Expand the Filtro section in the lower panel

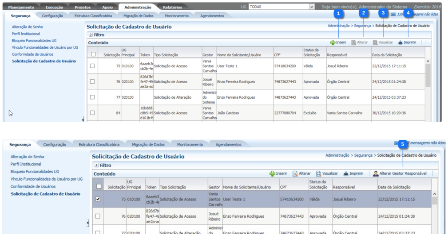tap(96, 165)
